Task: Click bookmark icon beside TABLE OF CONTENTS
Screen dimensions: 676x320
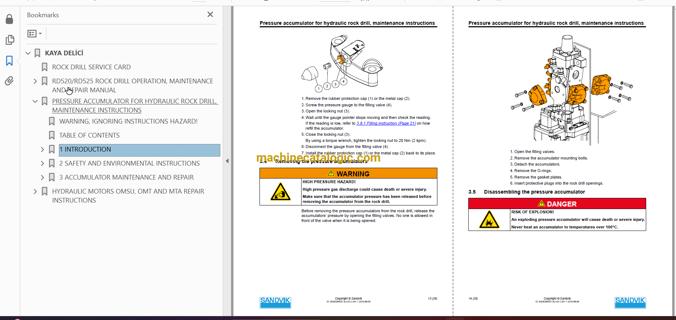Action: (52, 135)
